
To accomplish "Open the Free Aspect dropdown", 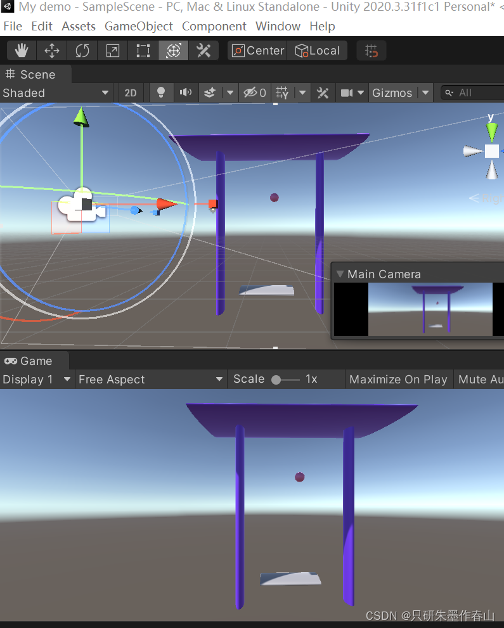I will tap(151, 380).
